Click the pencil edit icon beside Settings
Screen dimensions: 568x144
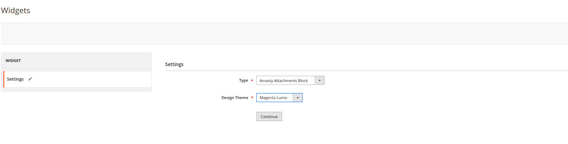tap(30, 79)
